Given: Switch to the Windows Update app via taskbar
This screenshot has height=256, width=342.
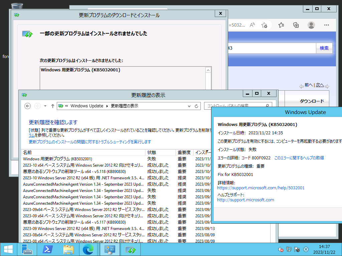Looking at the screenshot, I should tap(130, 249).
